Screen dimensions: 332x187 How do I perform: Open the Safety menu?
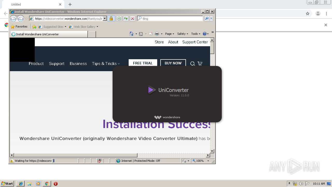coord(183,34)
